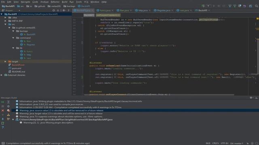Click the VCS Update Project icon
Image resolution: width=259 pixels, height=145 pixels.
[x=230, y=6]
